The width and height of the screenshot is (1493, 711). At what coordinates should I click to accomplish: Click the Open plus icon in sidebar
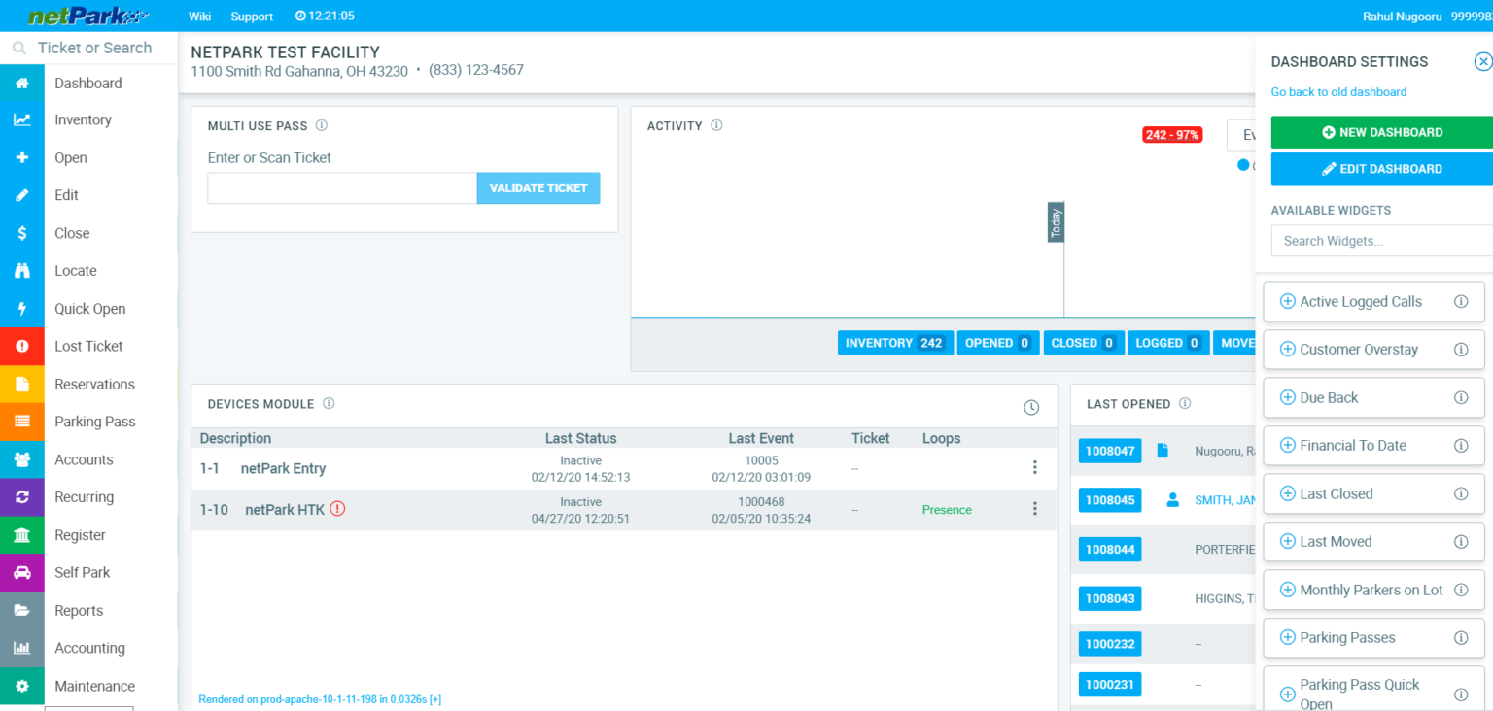(x=21, y=158)
